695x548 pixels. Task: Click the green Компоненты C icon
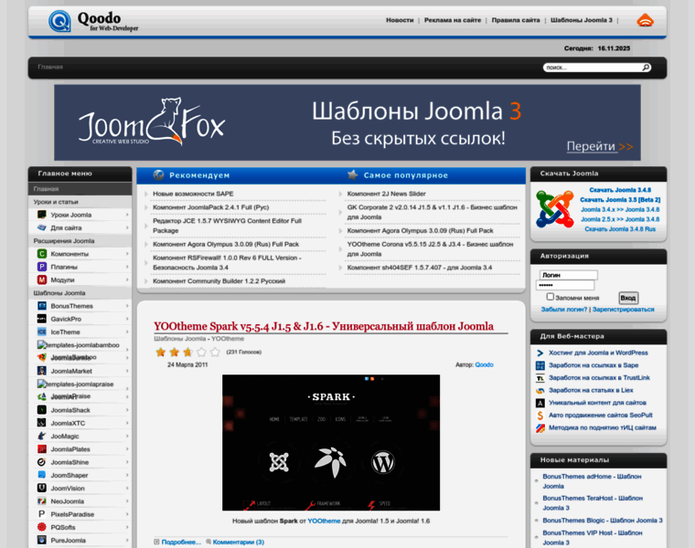pos(42,254)
